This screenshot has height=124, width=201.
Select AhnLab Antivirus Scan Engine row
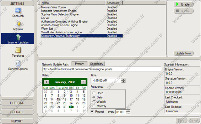point(82,25)
